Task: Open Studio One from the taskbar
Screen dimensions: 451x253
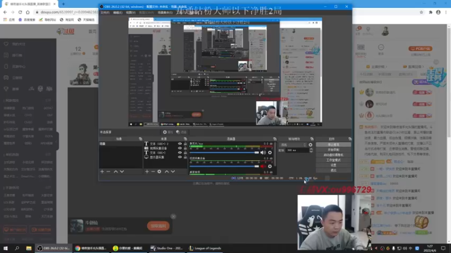Action: pyautogui.click(x=167, y=249)
